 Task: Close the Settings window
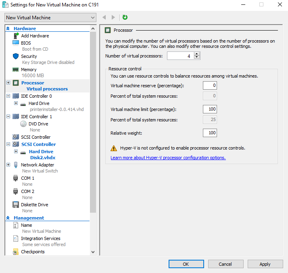pyautogui.click(x=280, y=4)
